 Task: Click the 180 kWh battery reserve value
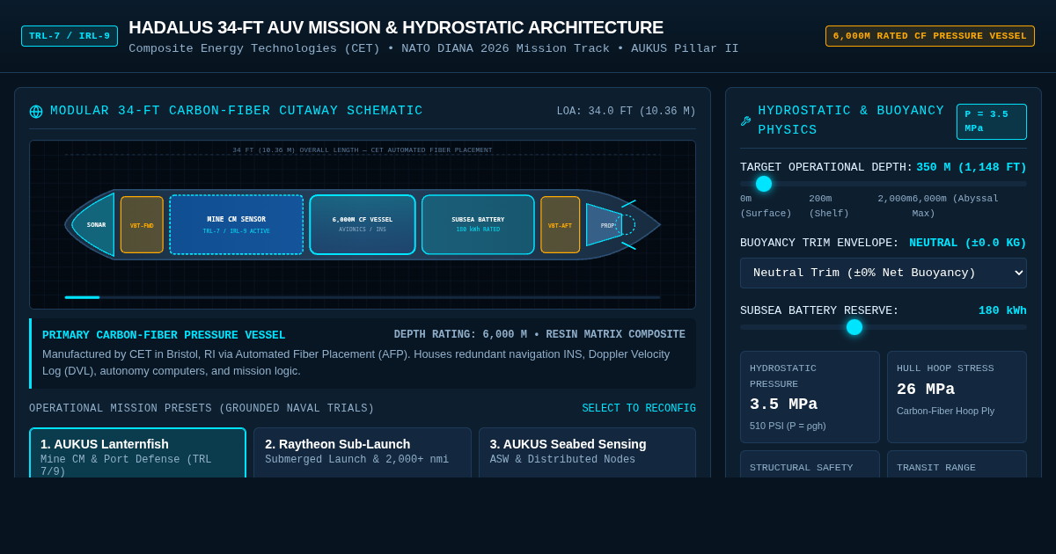[1002, 310]
